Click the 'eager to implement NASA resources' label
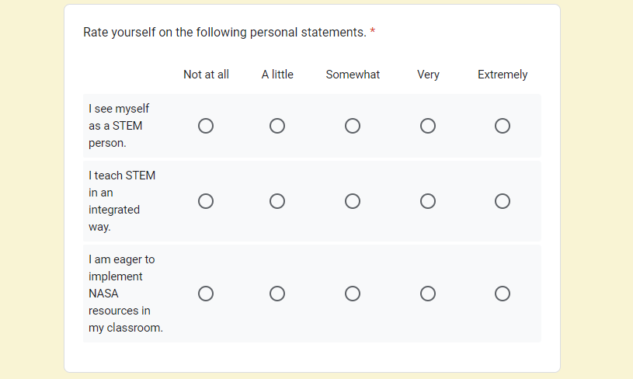This screenshot has width=633, height=379. (x=125, y=294)
